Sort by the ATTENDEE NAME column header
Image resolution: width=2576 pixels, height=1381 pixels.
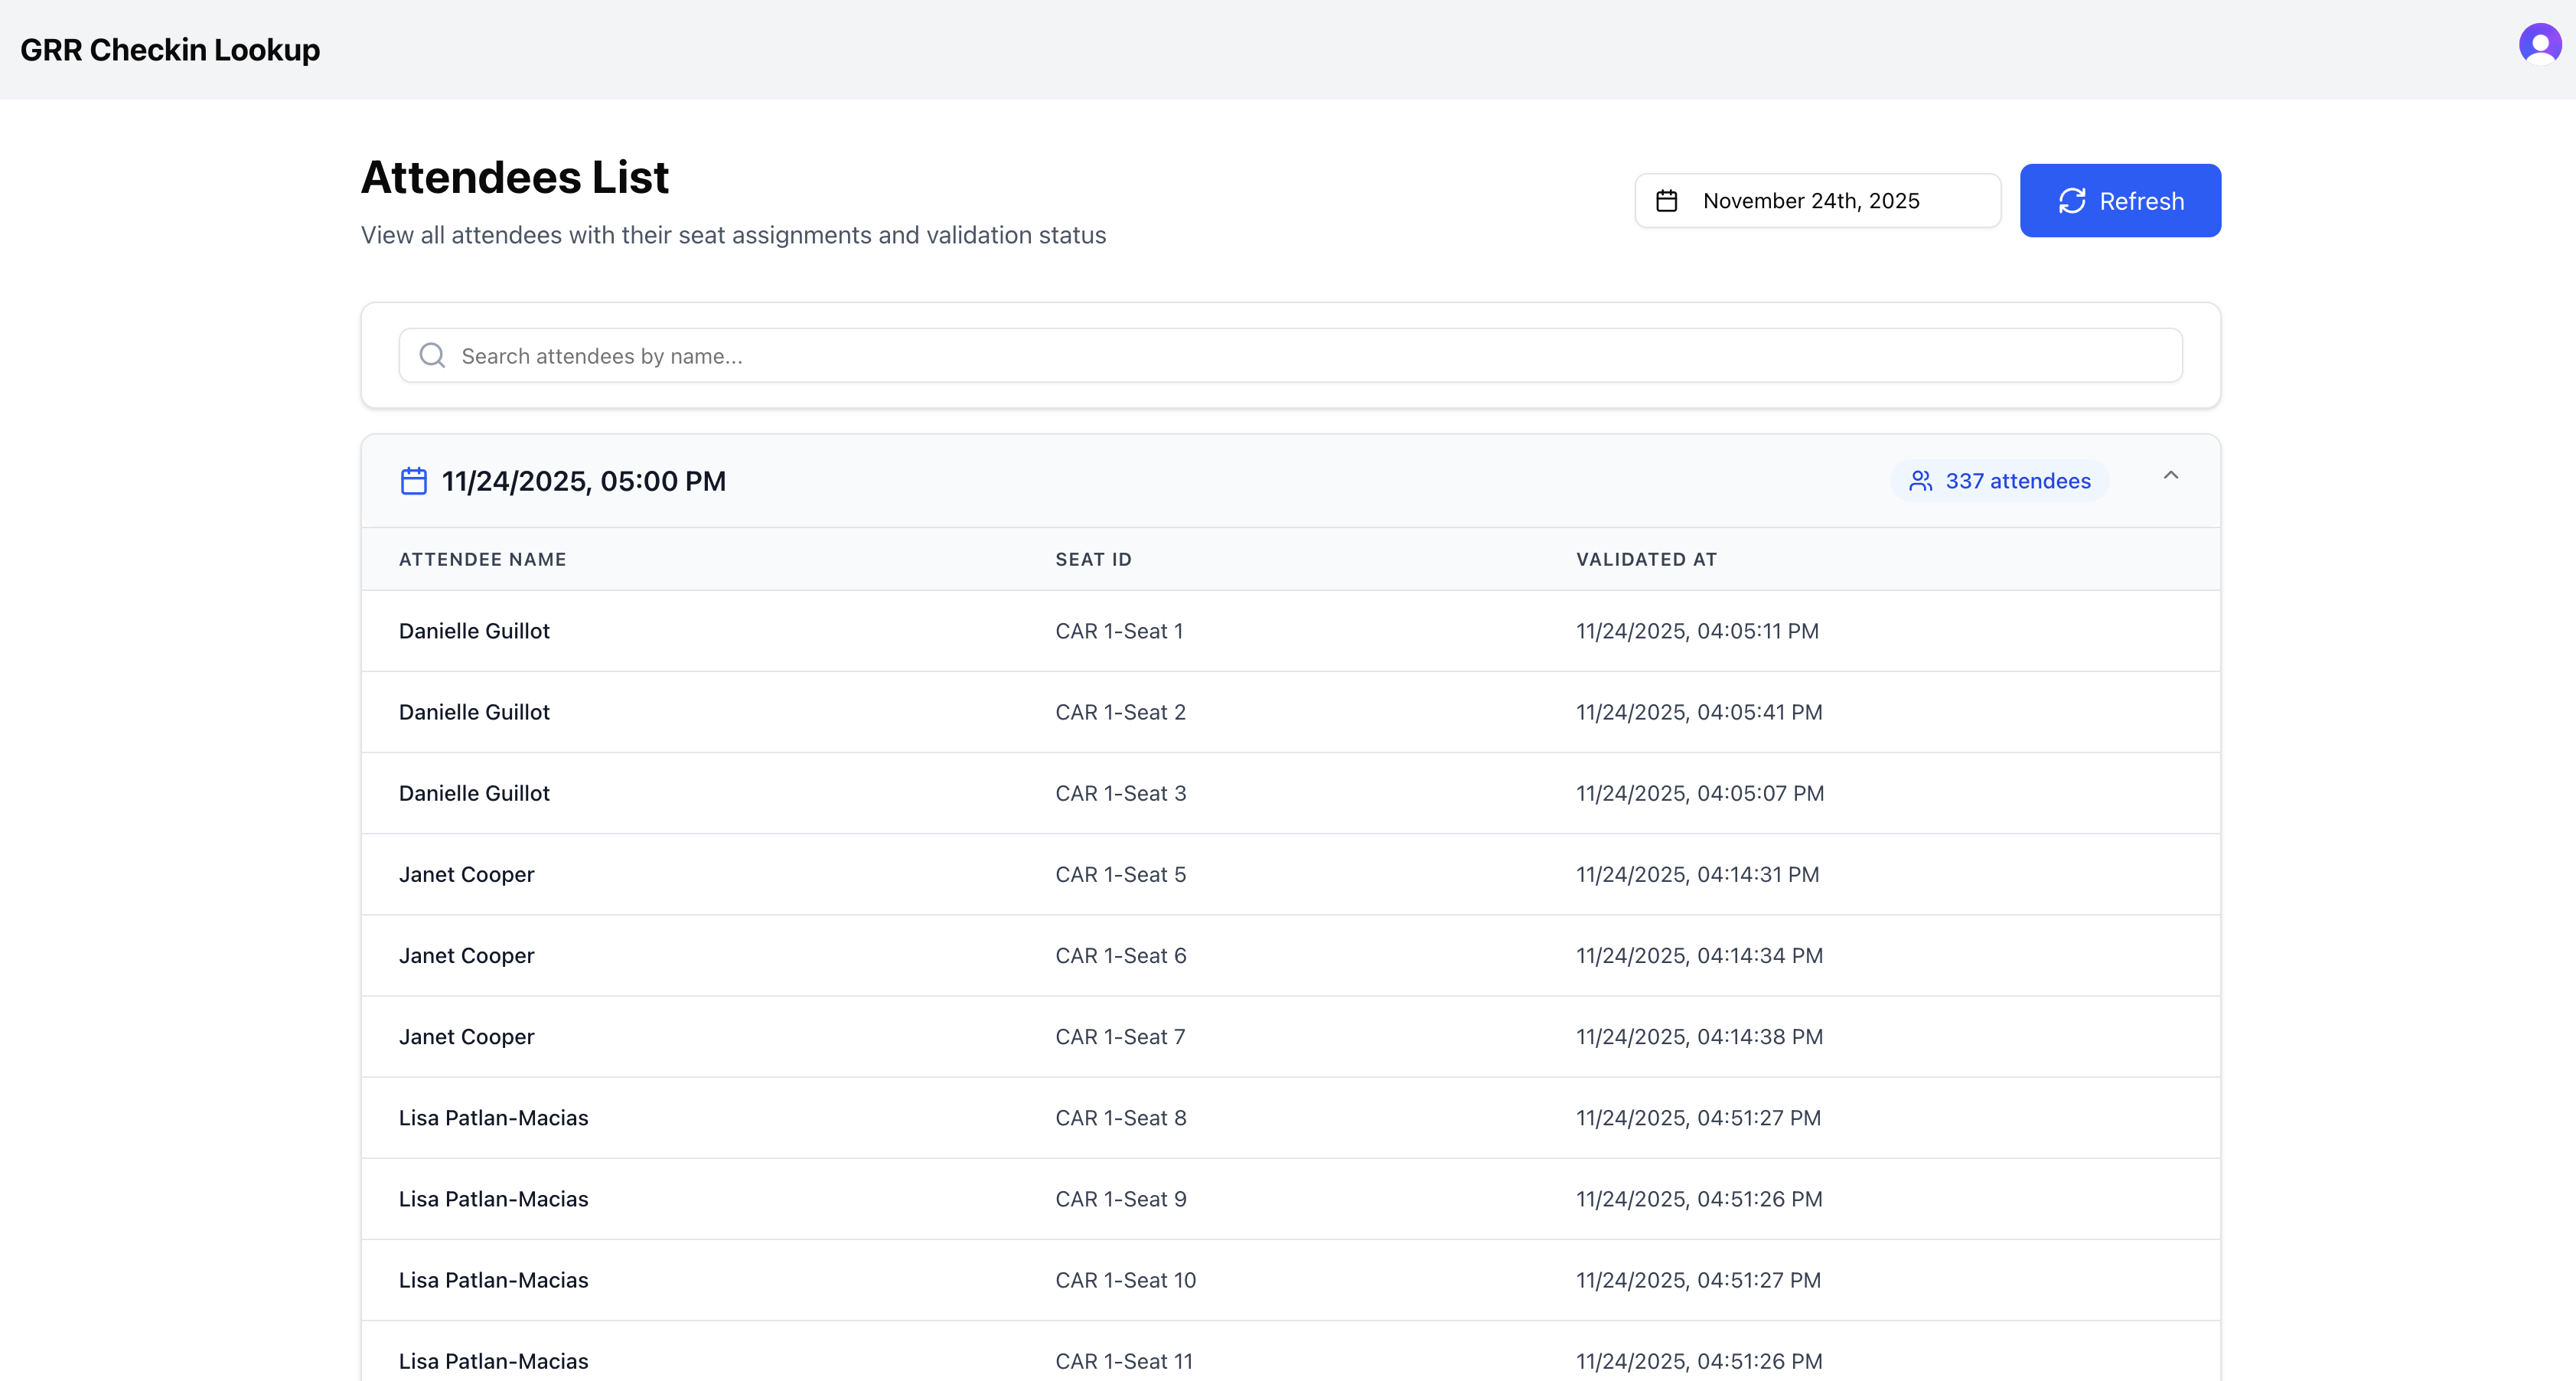[x=482, y=559]
